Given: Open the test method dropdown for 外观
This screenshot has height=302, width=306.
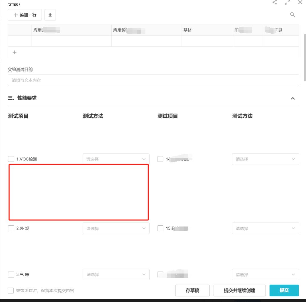Looking at the screenshot, I should [x=116, y=228].
